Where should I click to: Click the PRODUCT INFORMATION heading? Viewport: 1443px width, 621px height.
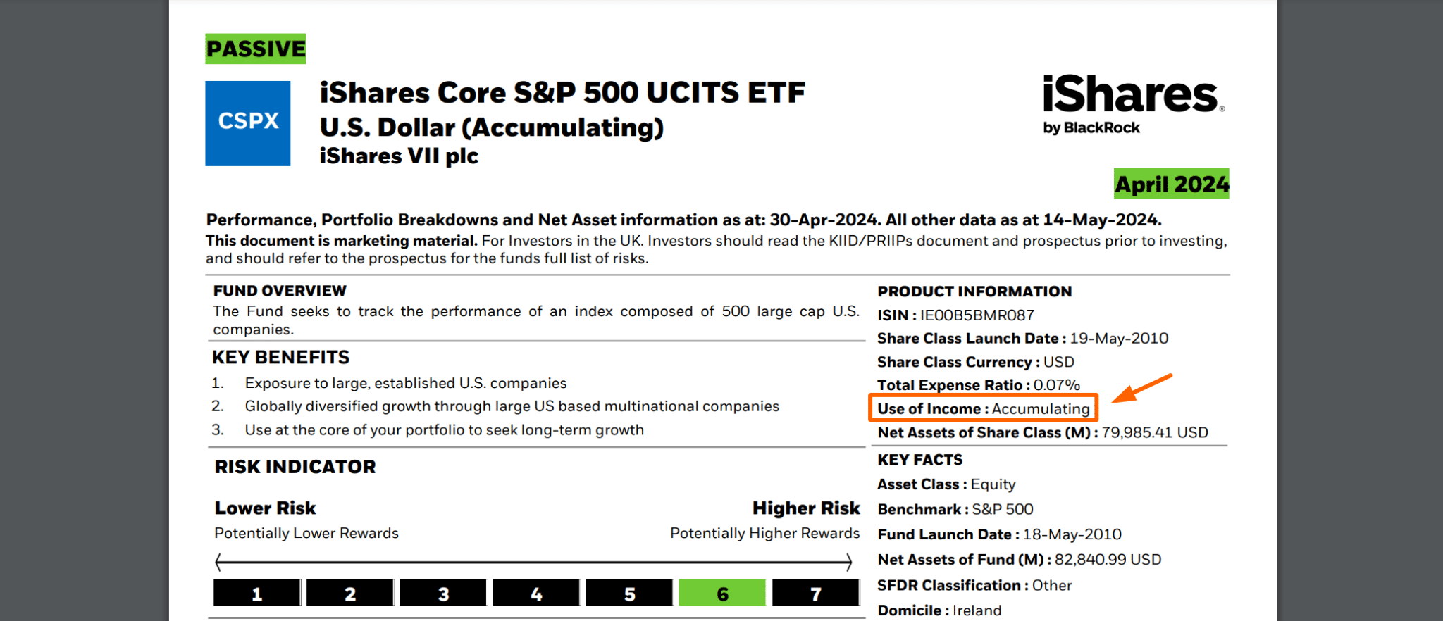pos(974,291)
